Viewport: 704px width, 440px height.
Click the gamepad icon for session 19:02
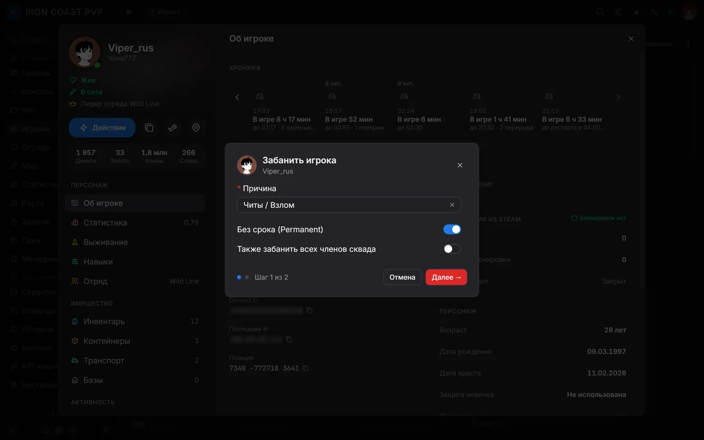477,97
